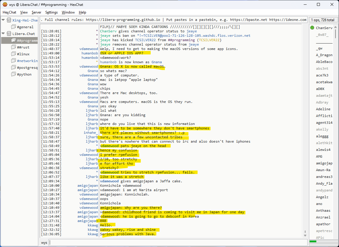The width and height of the screenshot is (339, 247).
Task: Click the #linux channel icon
Action: click(x=13, y=54)
